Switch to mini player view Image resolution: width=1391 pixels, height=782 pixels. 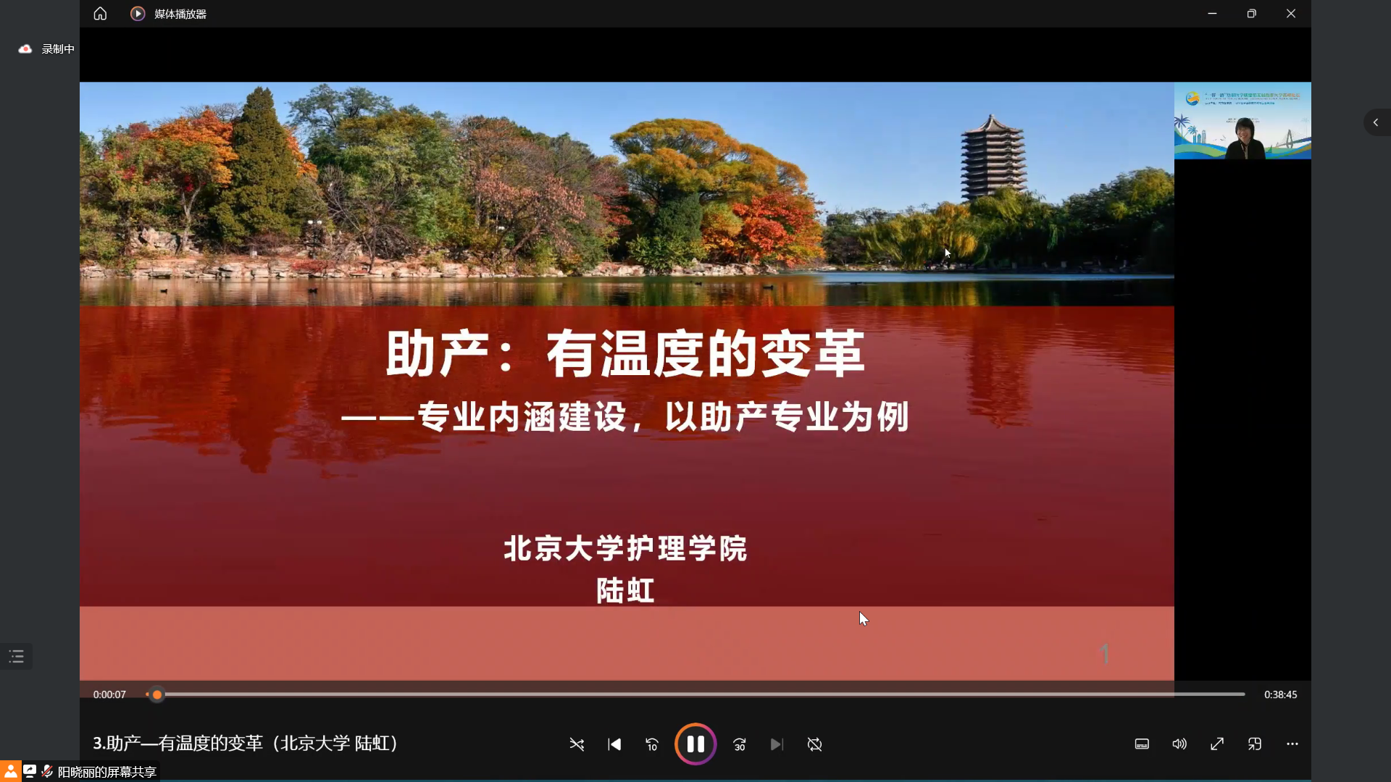(x=1255, y=744)
